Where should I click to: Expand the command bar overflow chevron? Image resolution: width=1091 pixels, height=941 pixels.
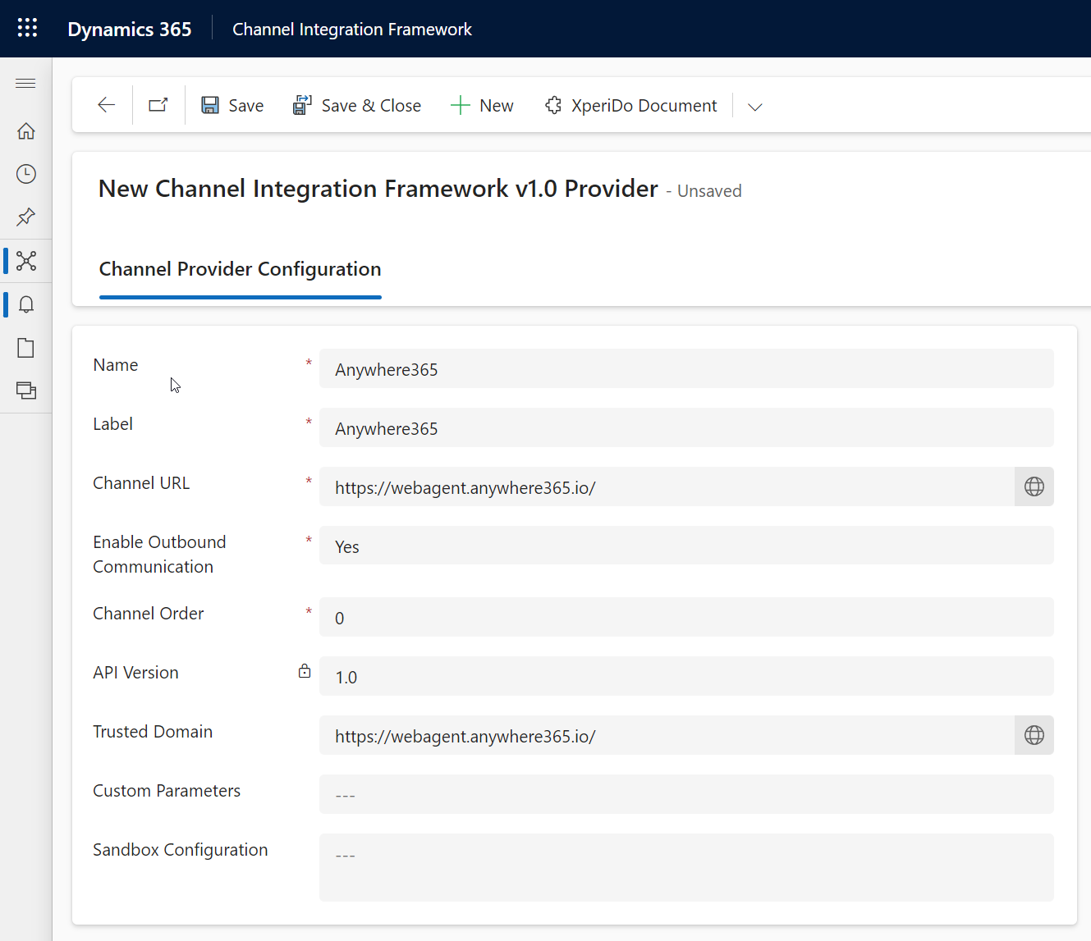[755, 107]
